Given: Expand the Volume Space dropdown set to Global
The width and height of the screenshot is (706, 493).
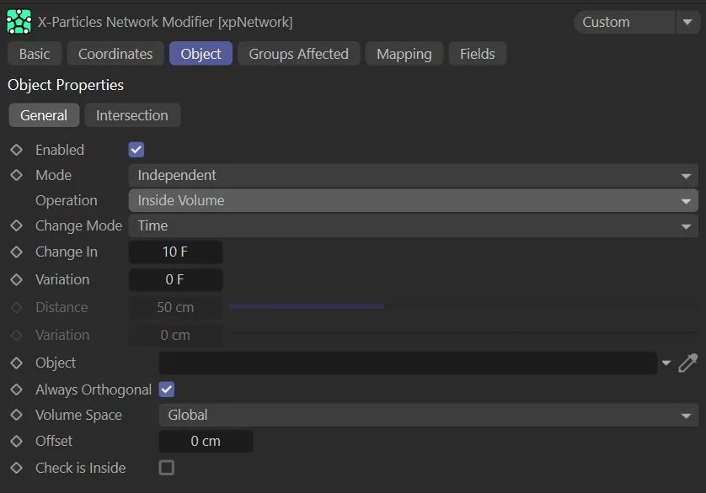Looking at the screenshot, I should pyautogui.click(x=428, y=415).
